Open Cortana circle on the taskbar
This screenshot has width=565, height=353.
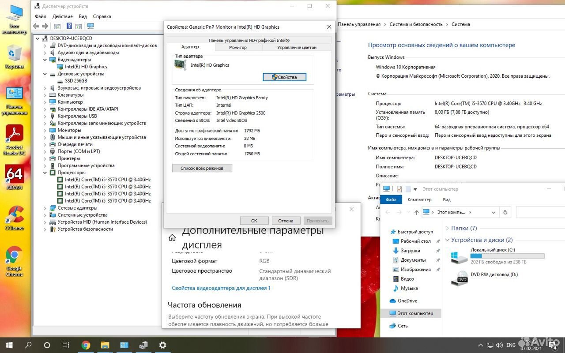[47, 345]
